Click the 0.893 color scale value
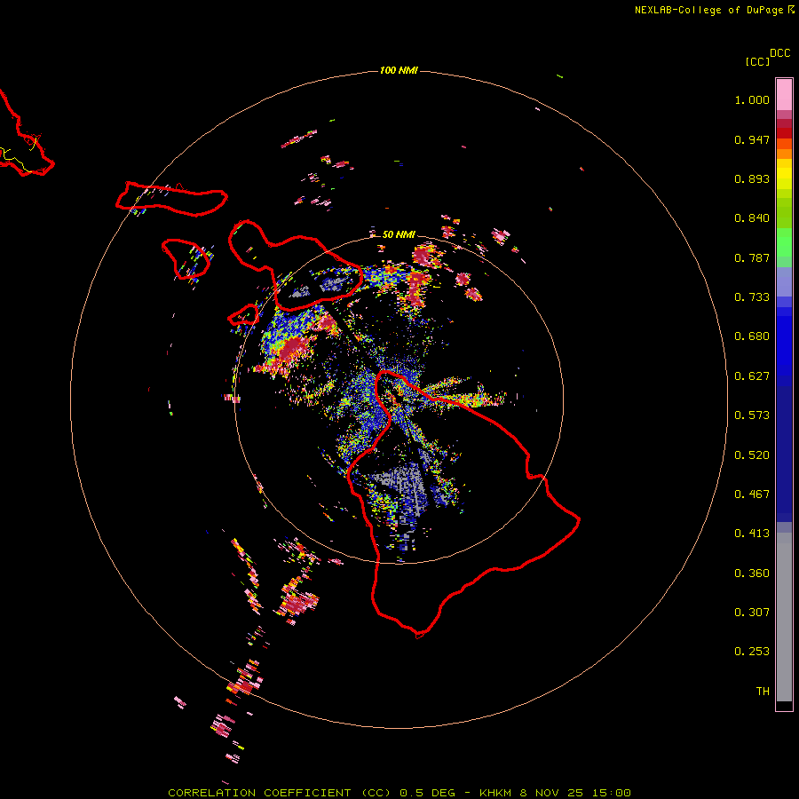This screenshot has height=799, width=799. 752,178
